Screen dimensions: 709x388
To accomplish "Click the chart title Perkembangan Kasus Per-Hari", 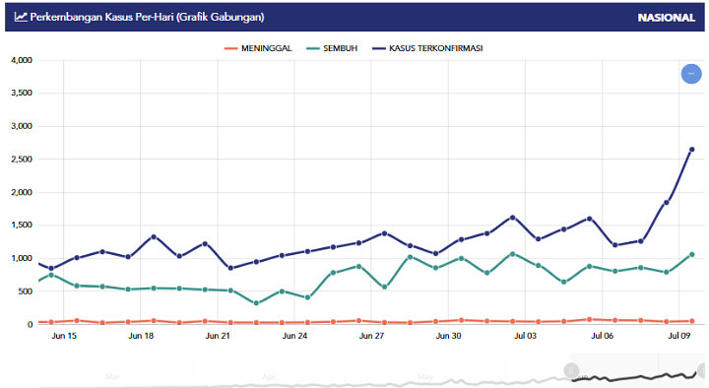I will (x=147, y=17).
